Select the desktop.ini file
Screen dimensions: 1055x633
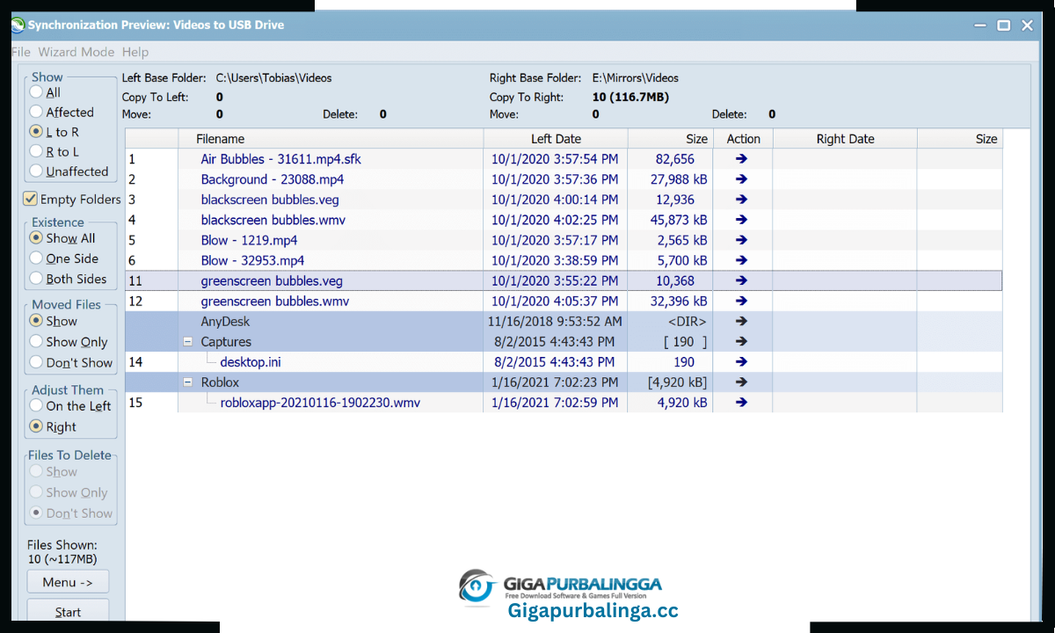coord(251,362)
